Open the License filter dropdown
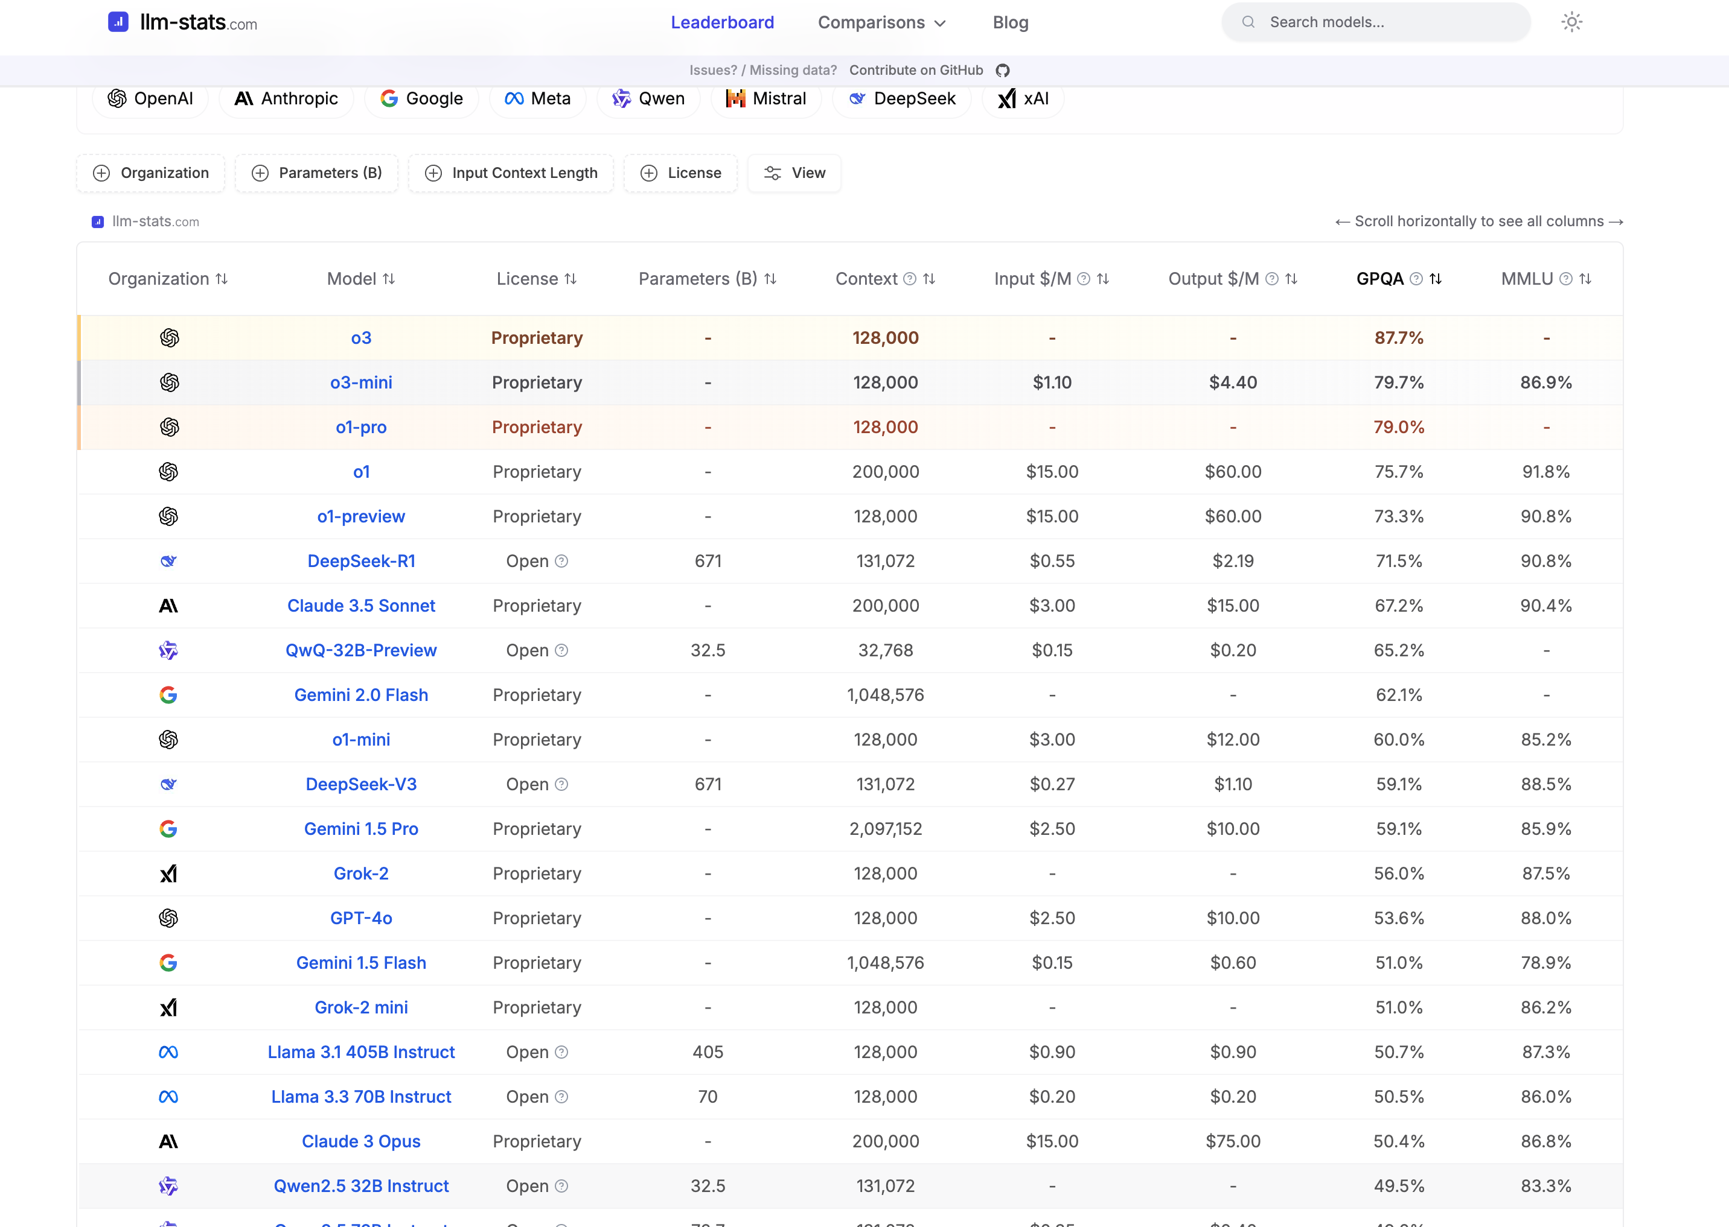 pos(680,173)
